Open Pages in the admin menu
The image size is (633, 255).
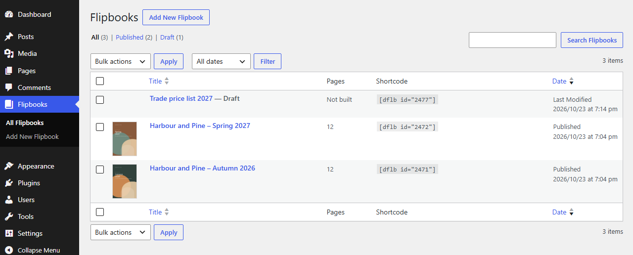pos(40,71)
